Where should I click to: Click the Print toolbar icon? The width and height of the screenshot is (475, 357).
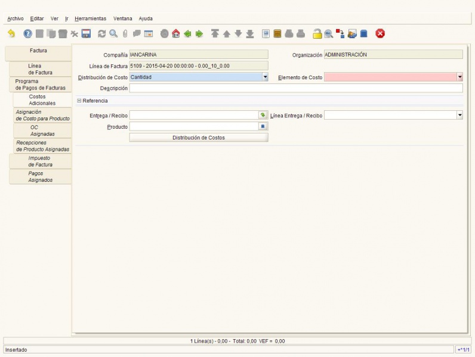coord(301,33)
